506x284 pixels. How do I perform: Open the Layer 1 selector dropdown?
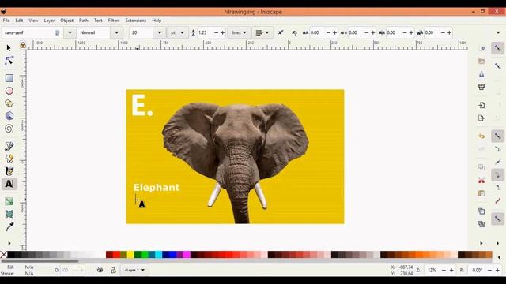(134, 270)
